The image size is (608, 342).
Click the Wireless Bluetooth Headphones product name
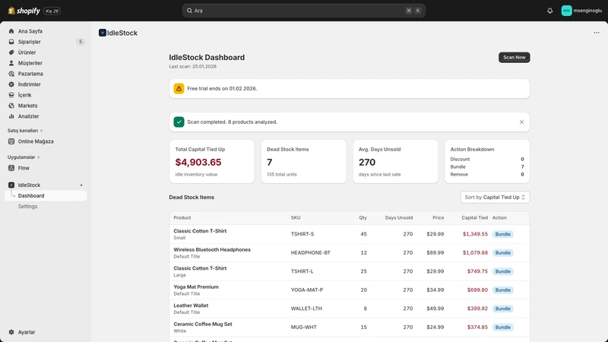point(212,250)
